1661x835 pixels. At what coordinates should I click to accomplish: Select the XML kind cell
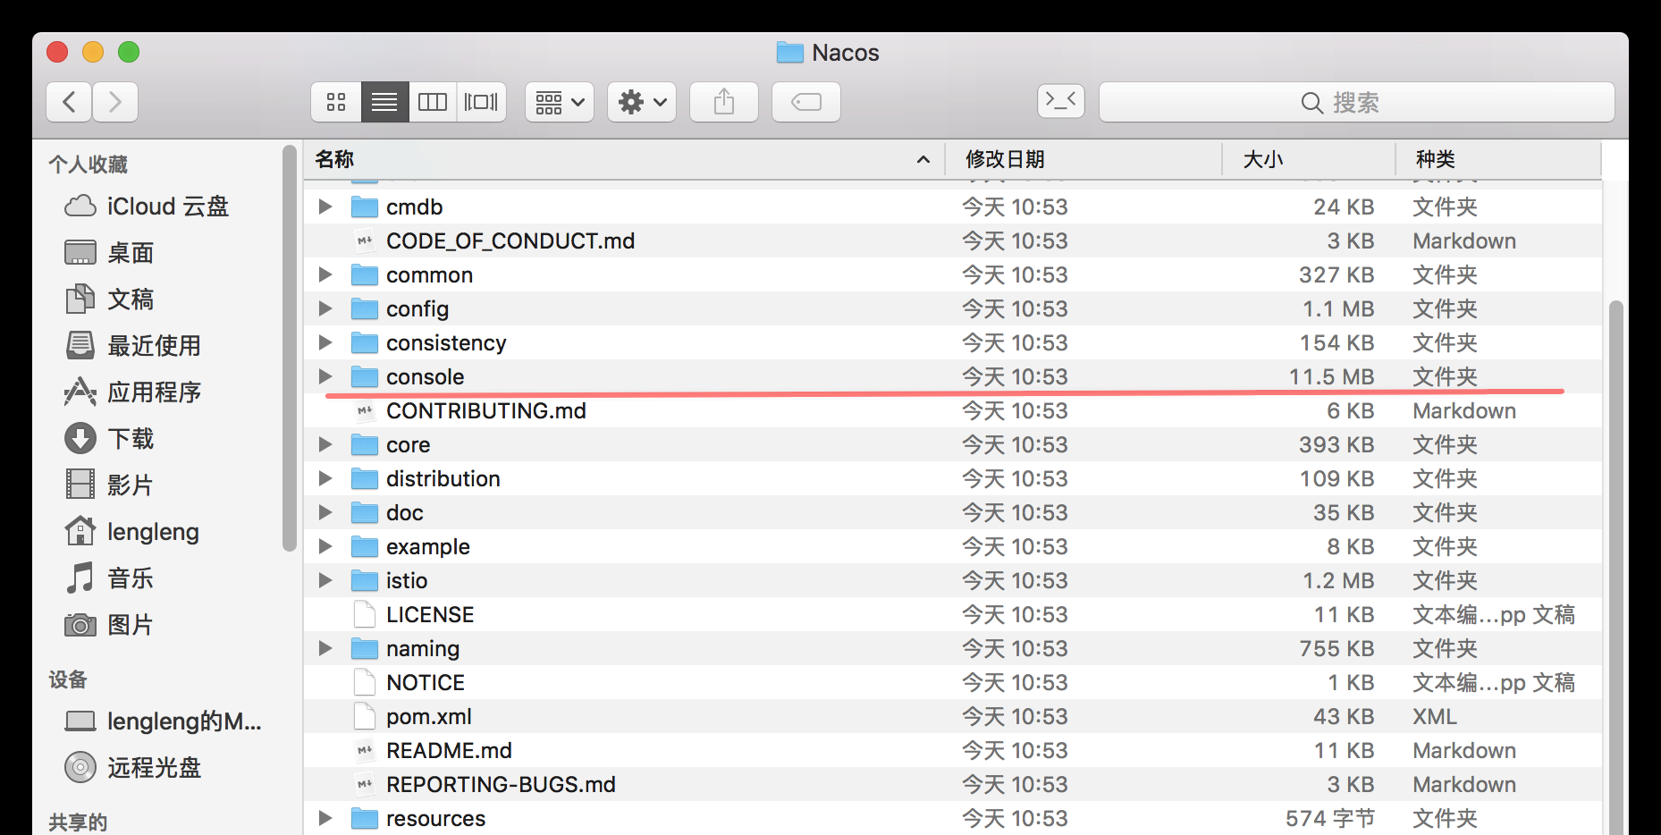tap(1435, 716)
